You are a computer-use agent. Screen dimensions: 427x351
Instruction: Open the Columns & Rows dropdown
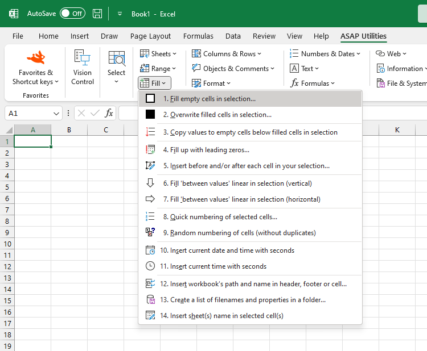point(226,54)
